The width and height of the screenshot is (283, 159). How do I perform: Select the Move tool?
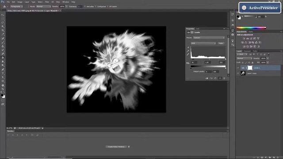pyautogui.click(x=3, y=15)
